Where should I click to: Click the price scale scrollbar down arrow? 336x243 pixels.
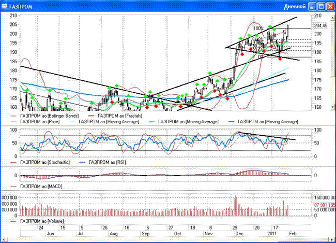332,107
